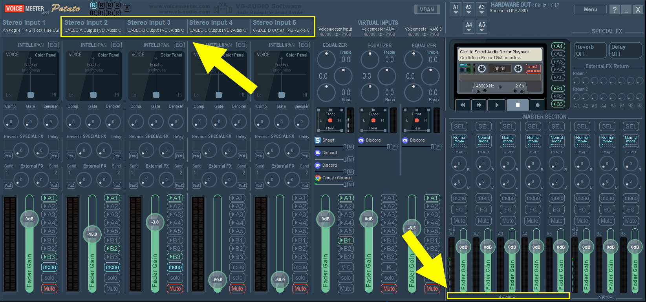Start recording with the record button

coord(537,105)
